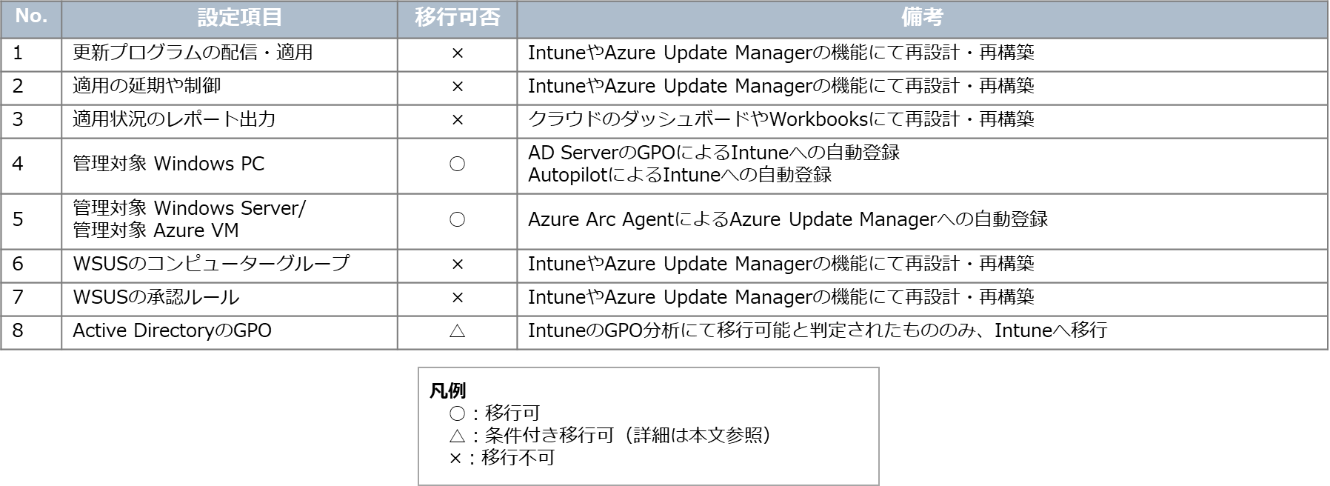Select the × mark for WSUSのコンピューターグループ

pos(457,264)
